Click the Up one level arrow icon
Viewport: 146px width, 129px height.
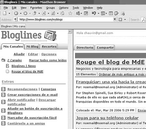coord(35,13)
